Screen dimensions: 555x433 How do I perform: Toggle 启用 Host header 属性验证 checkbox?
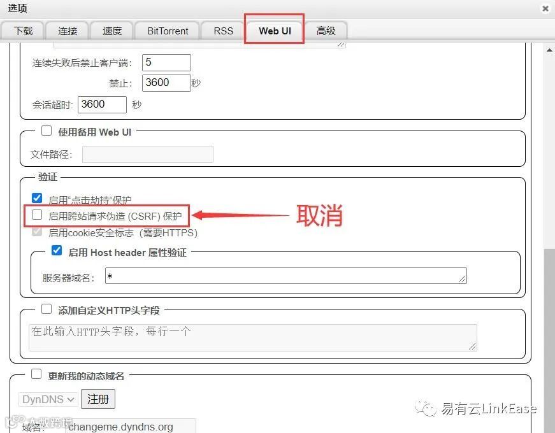pos(57,250)
